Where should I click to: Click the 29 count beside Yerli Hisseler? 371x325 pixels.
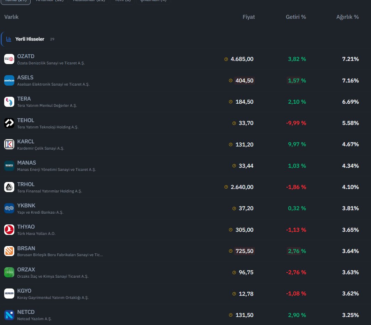click(x=52, y=39)
